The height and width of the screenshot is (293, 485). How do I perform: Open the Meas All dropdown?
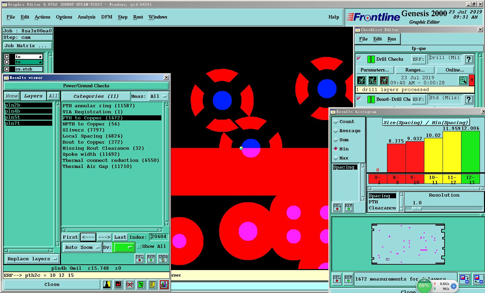[158, 96]
